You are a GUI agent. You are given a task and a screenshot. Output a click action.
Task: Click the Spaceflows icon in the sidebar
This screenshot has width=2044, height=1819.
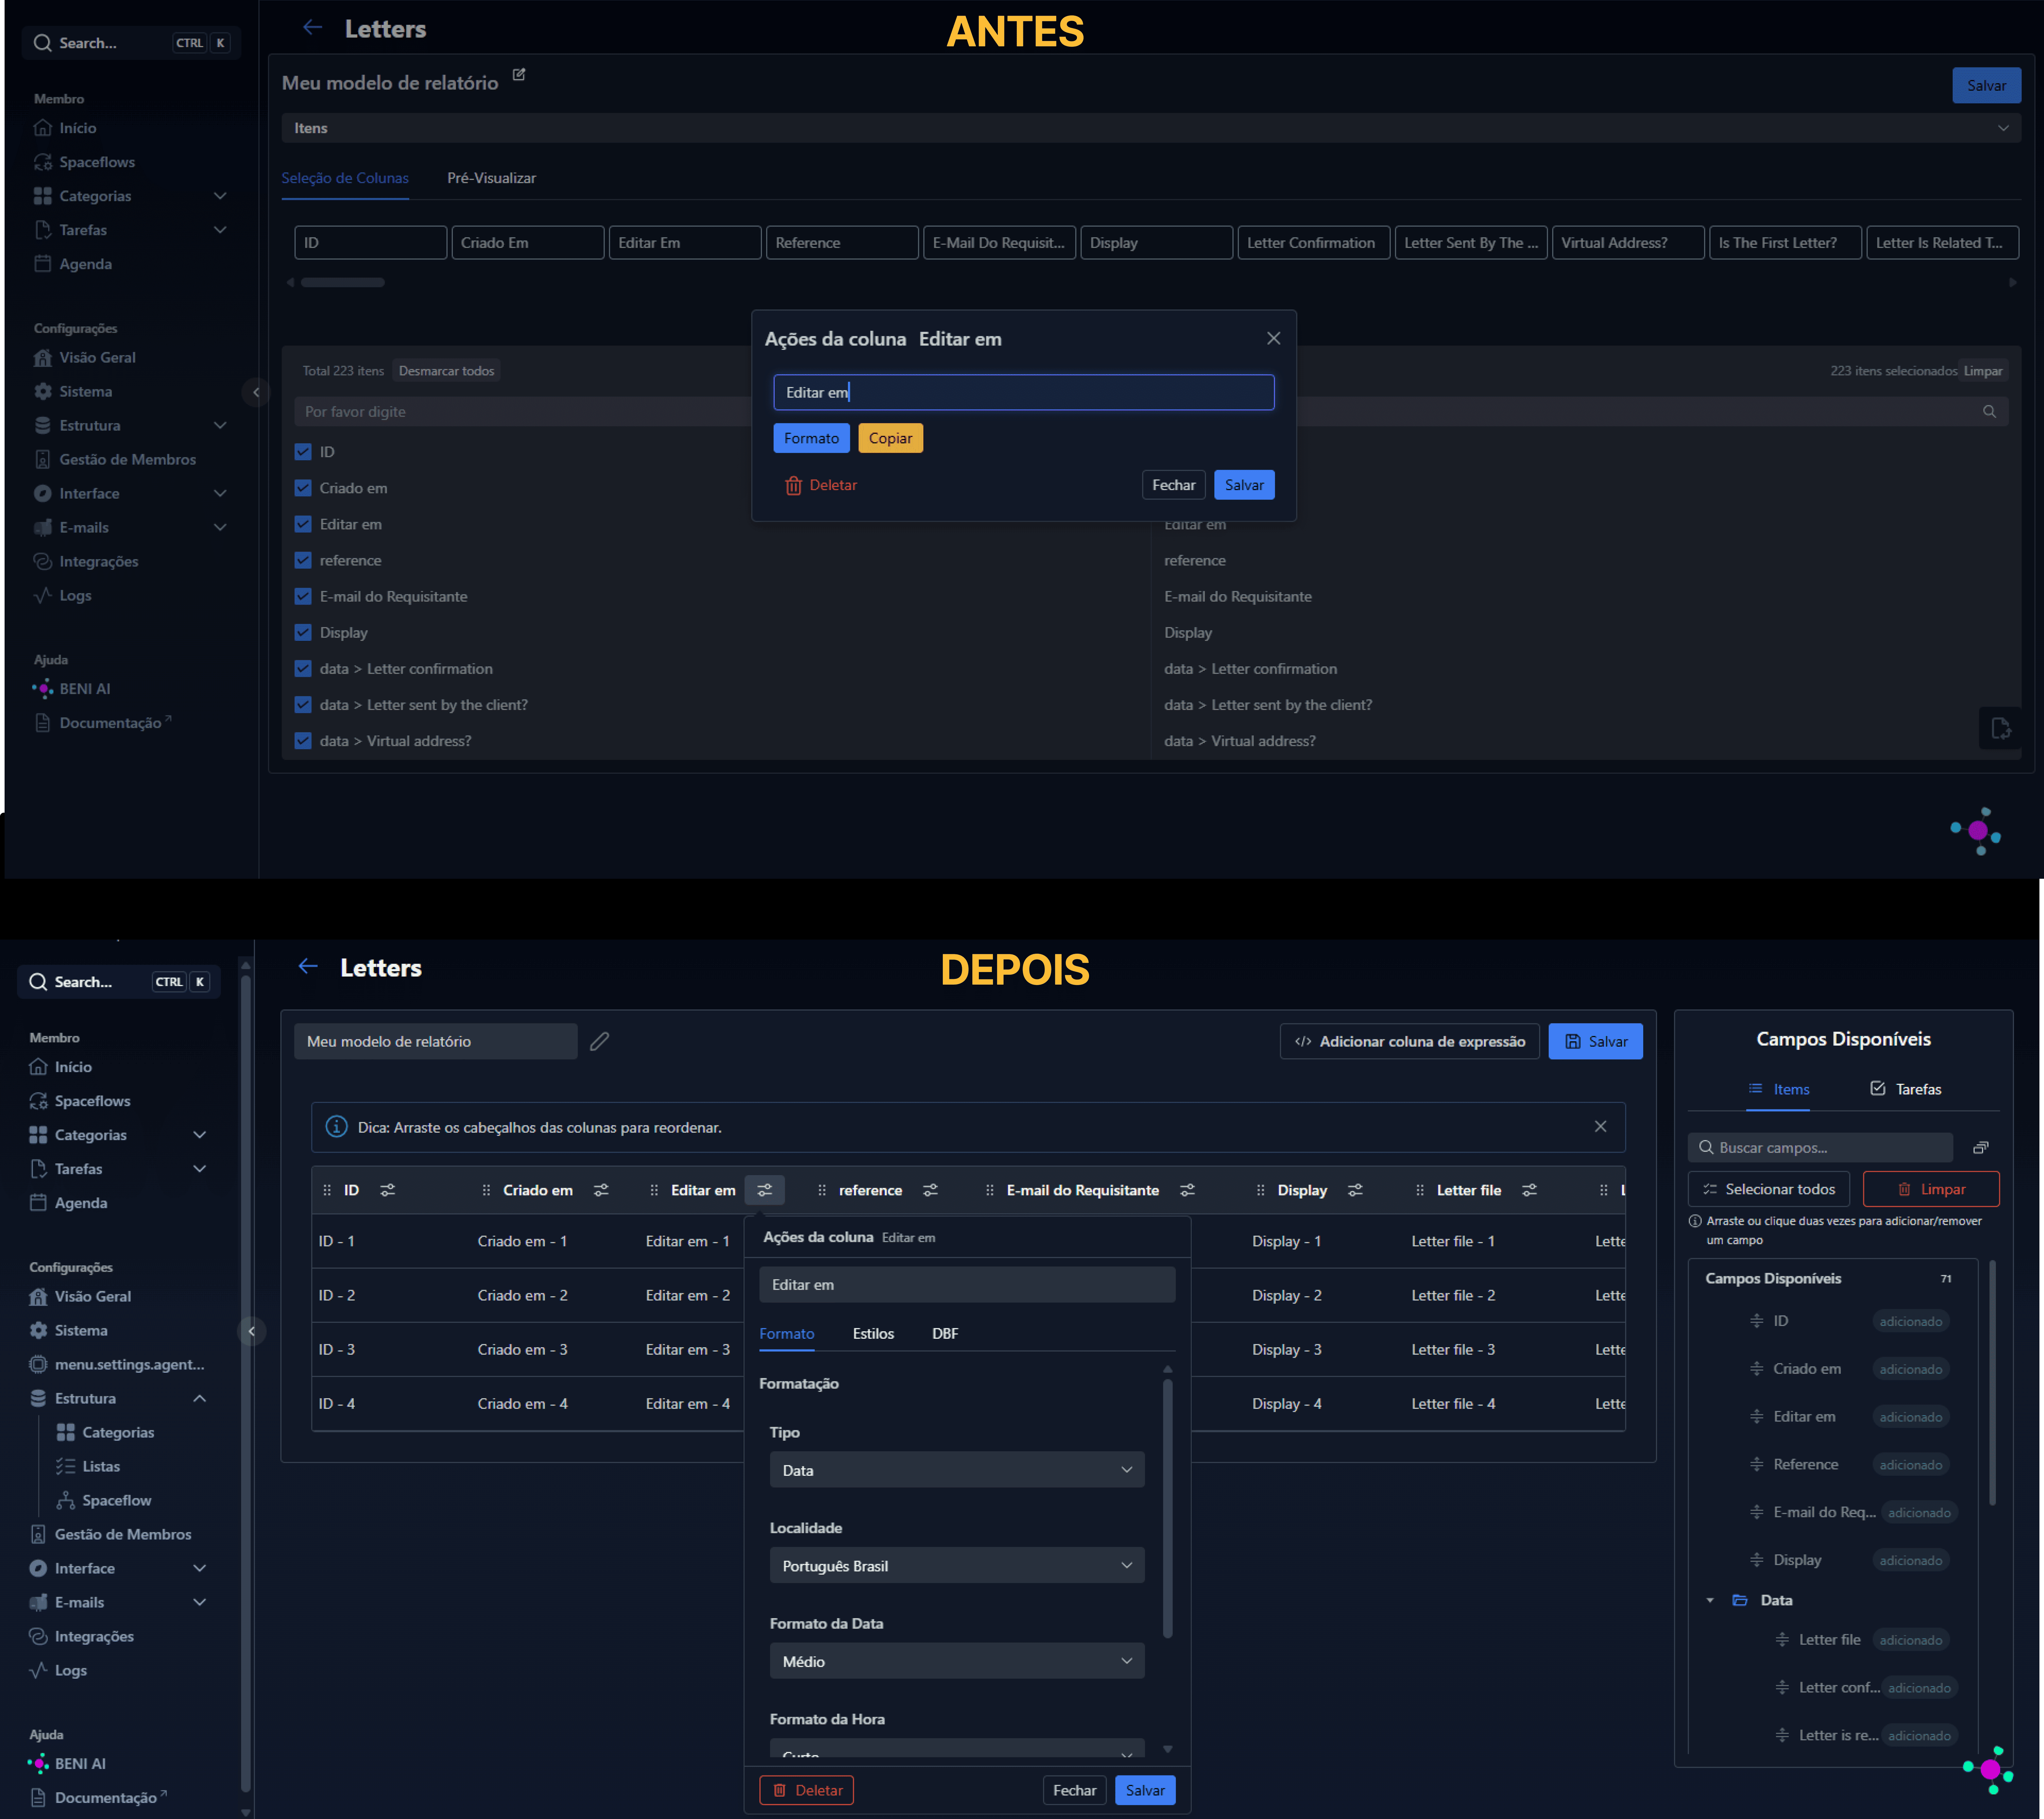42,161
